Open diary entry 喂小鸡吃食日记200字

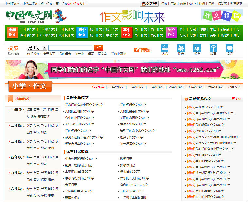click(x=80, y=178)
